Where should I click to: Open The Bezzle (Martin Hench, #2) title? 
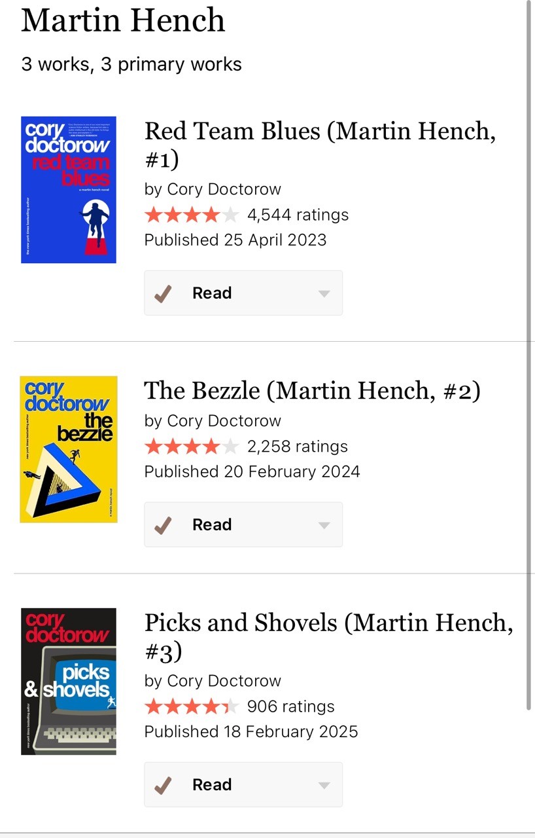click(x=312, y=391)
